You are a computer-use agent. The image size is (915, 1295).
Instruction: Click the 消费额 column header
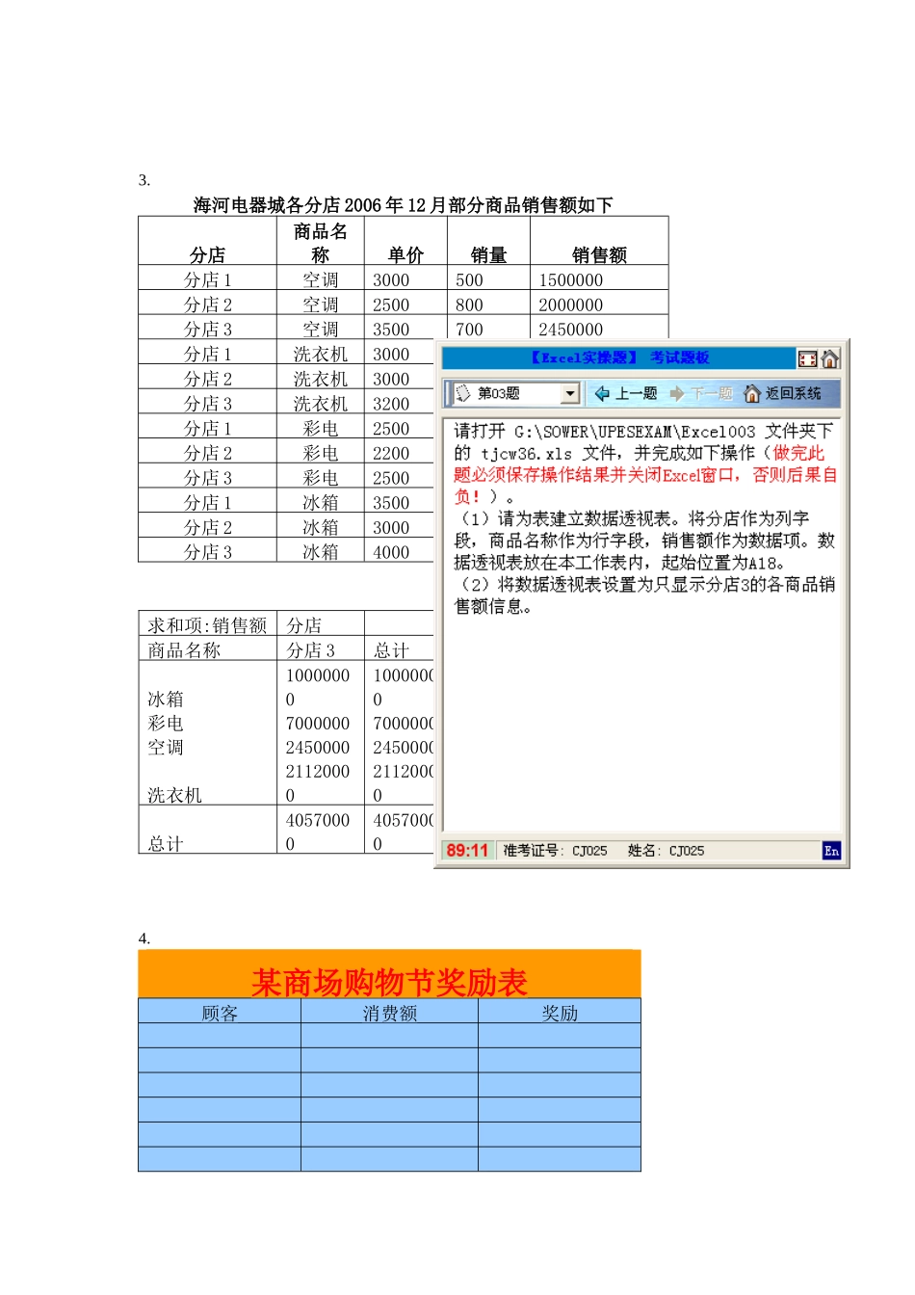coord(390,1013)
